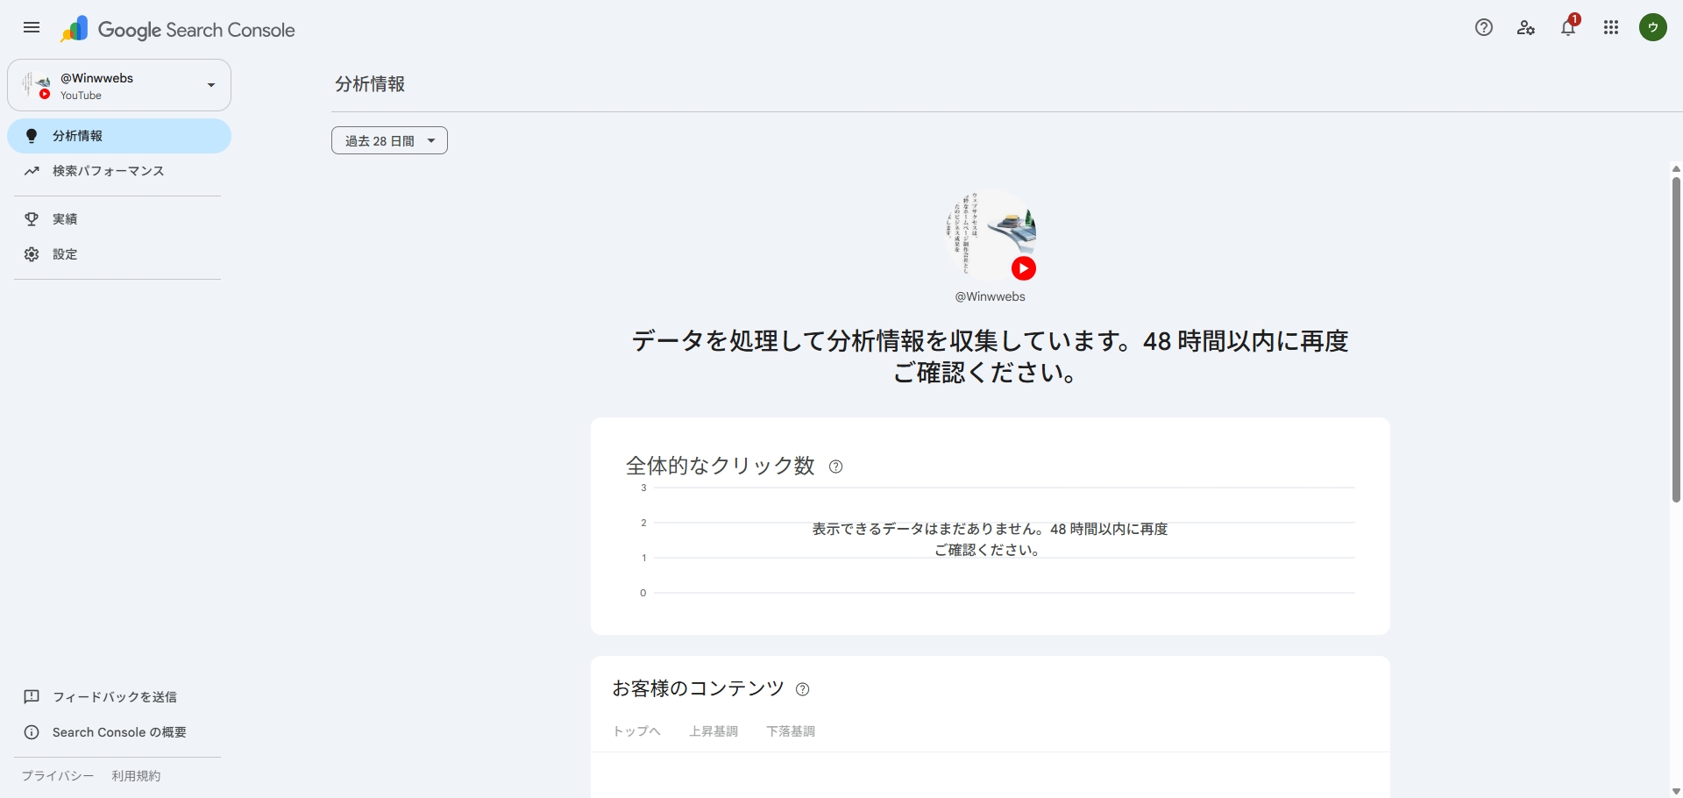1683x798 pixels.
Task: Switch to the 上昇基調 tab
Action: coord(714,731)
